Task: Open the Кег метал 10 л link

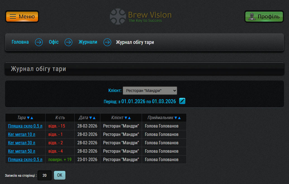Action: [x=22, y=135]
